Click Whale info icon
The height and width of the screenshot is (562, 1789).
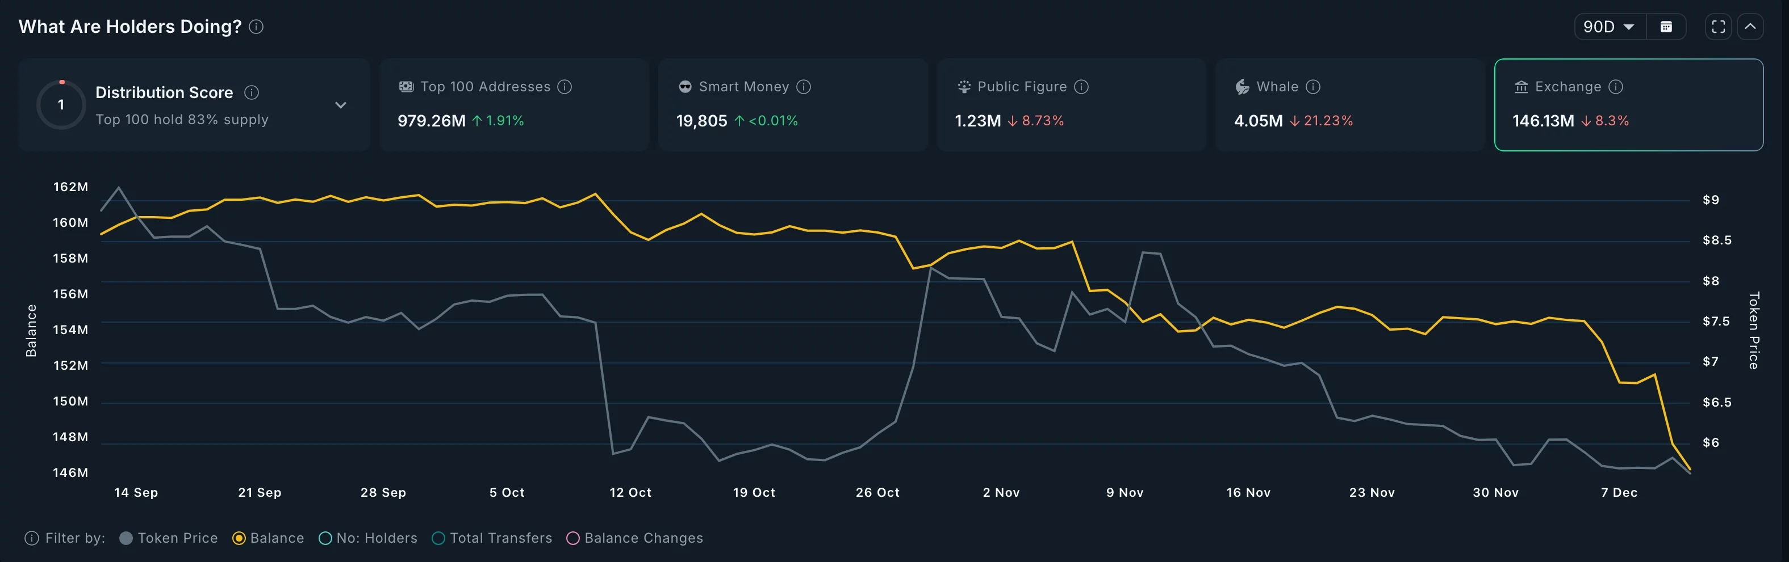(1313, 87)
